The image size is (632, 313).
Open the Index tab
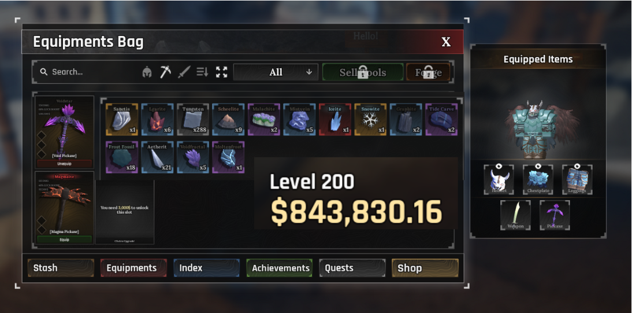click(207, 268)
